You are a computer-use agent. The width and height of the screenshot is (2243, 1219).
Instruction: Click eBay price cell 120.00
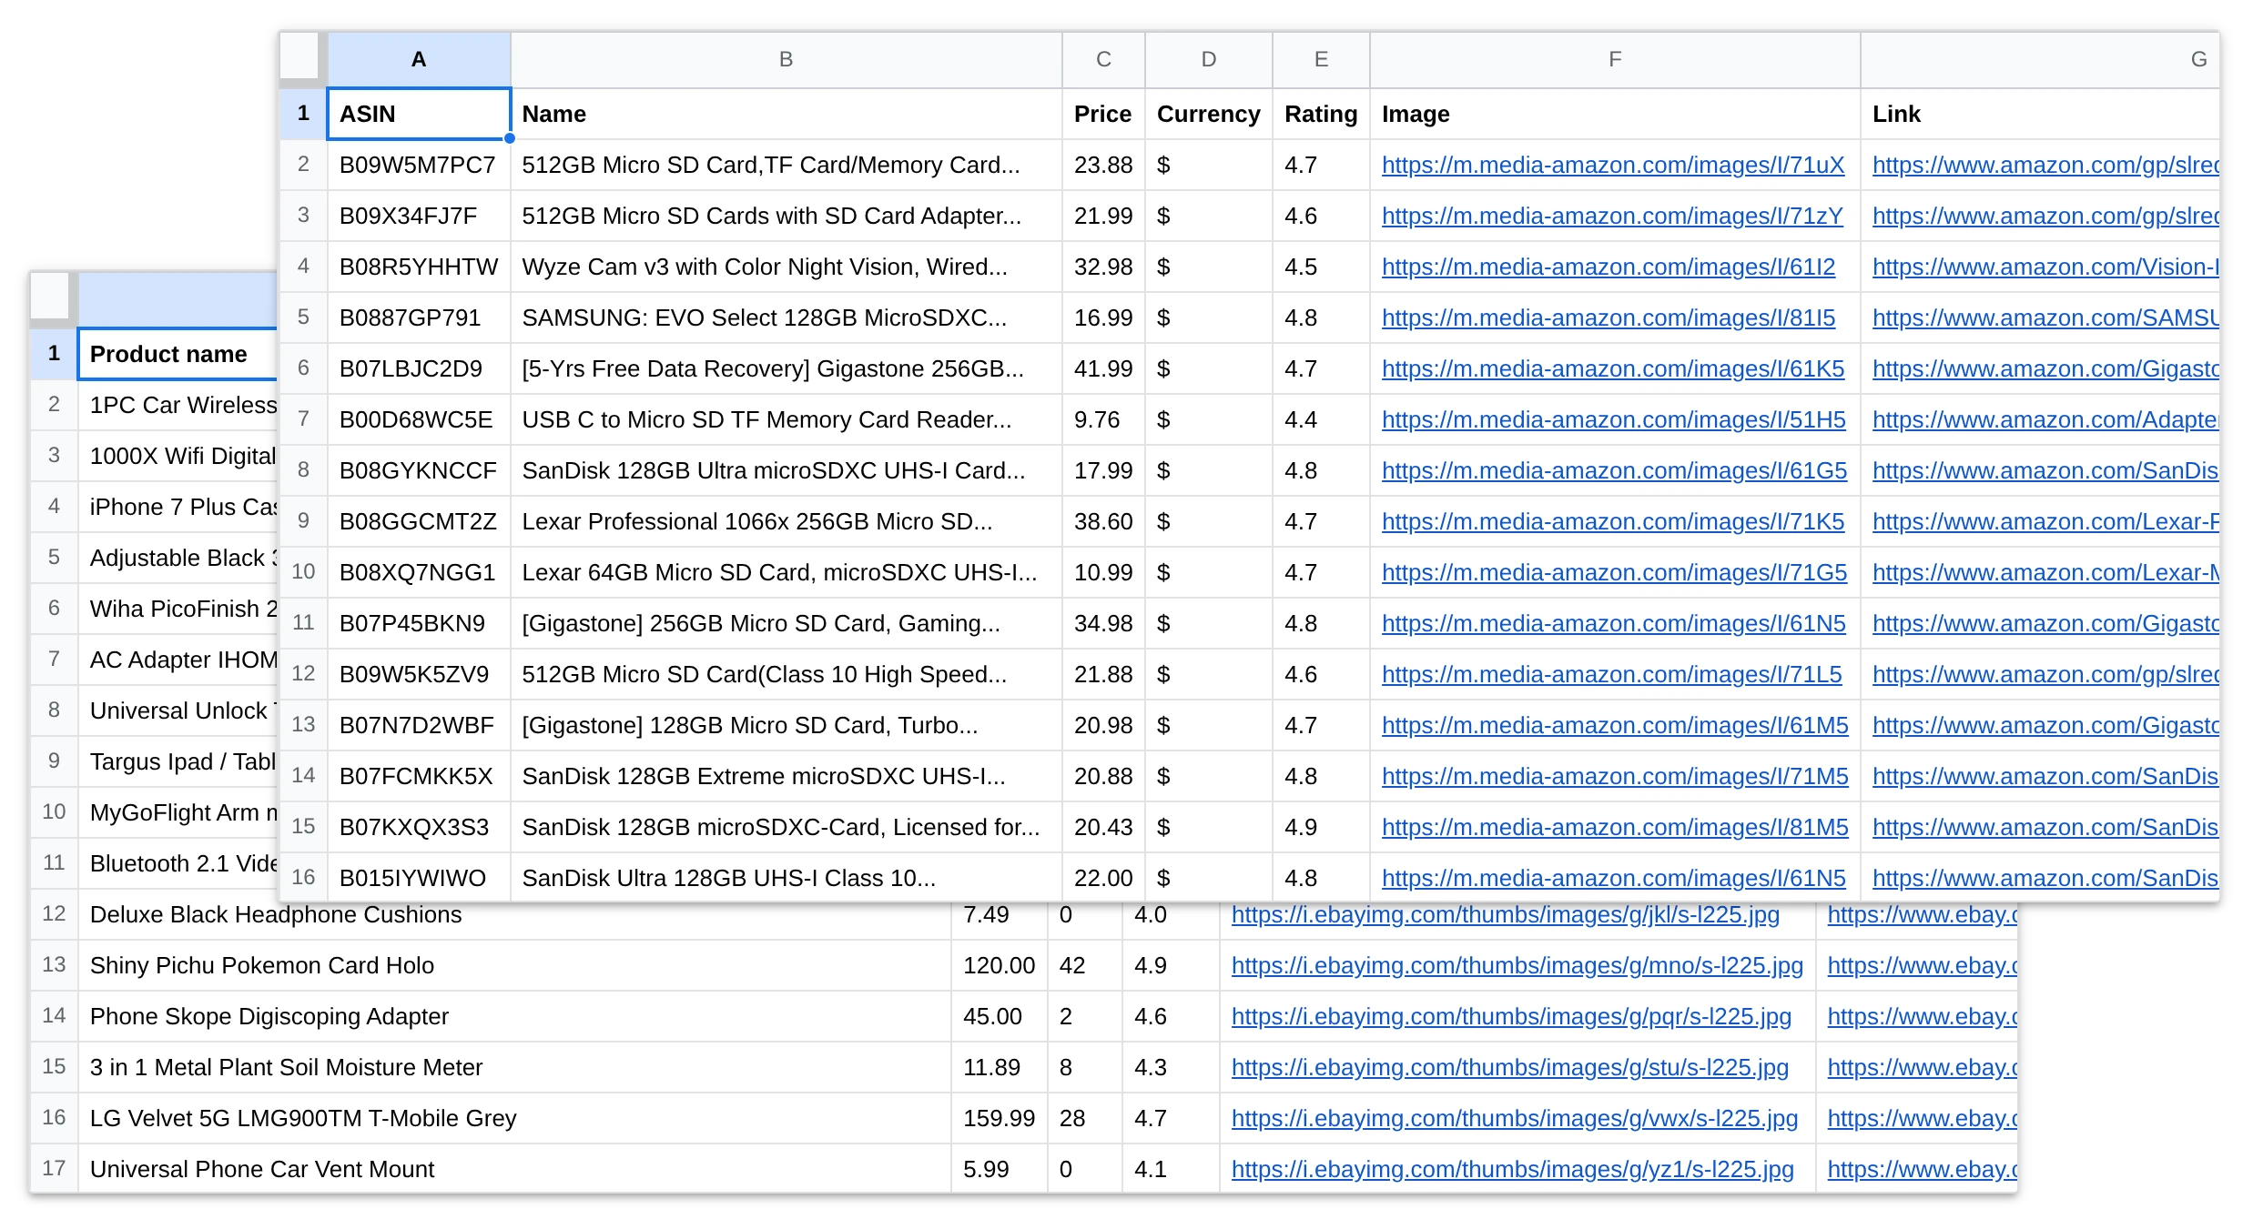click(x=1000, y=965)
